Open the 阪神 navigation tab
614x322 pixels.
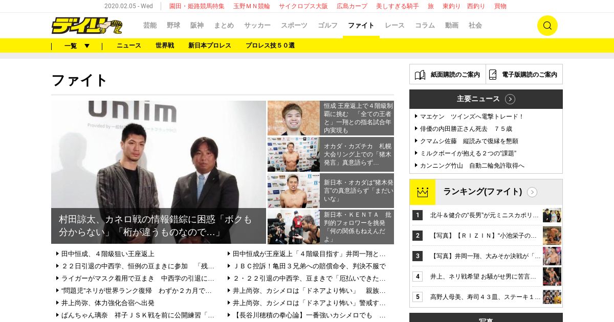(197, 25)
